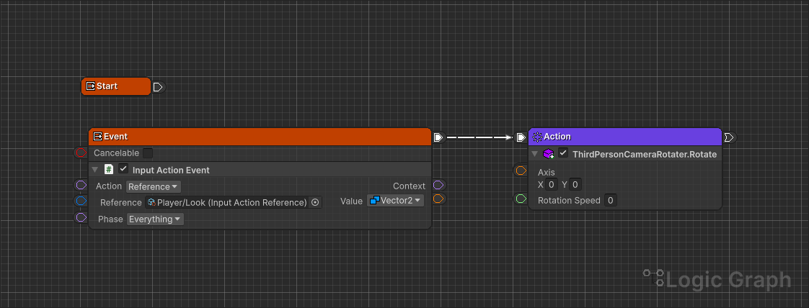Collapse the ThirdPersonCameraRotater.Rotate foldout

pos(534,154)
